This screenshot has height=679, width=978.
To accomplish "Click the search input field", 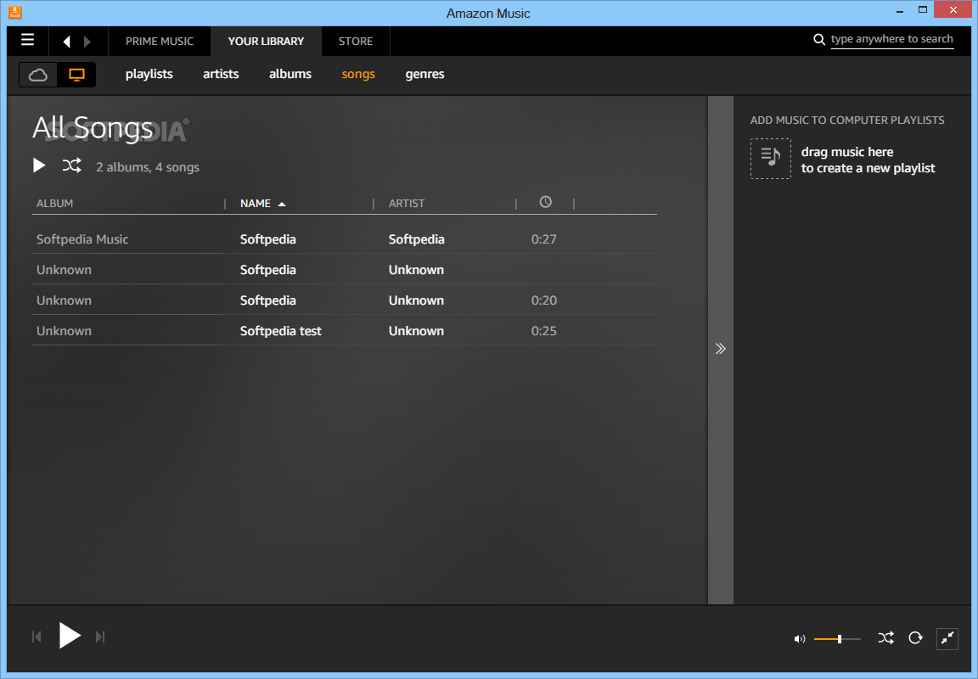I will click(x=892, y=39).
